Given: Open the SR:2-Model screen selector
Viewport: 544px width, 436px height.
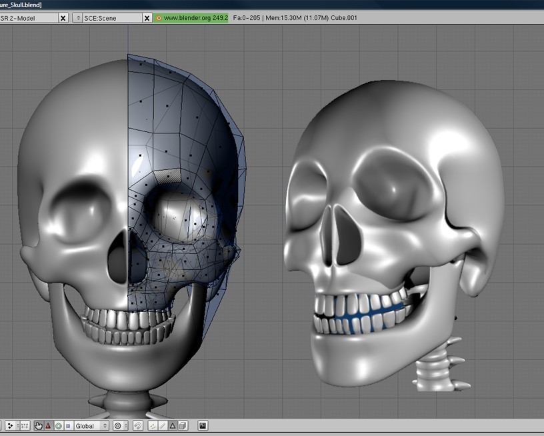Looking at the screenshot, I should pyautogui.click(x=27, y=18).
